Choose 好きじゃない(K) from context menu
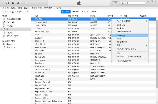 [130, 42]
